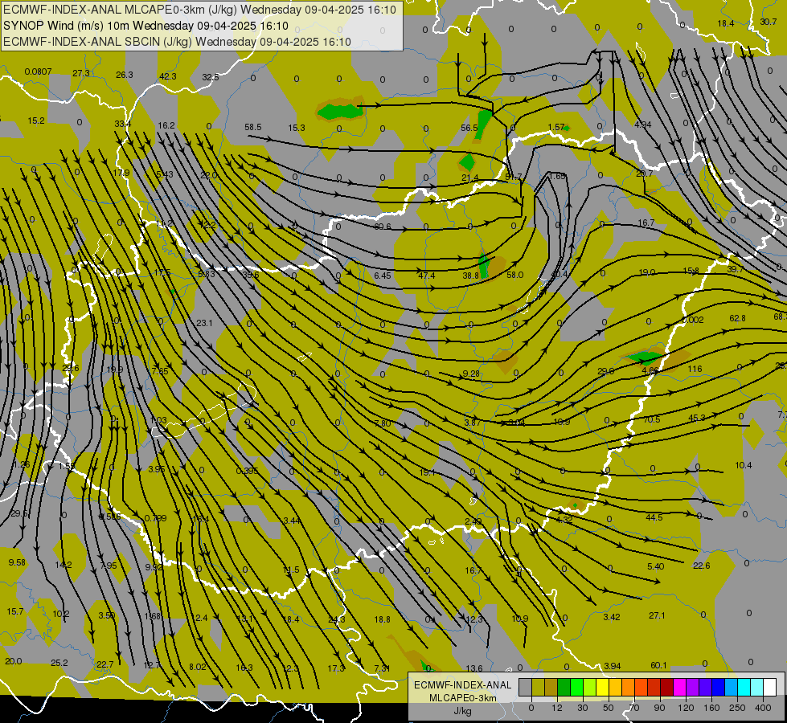This screenshot has height=723, width=787.
Task: Click the '30' tick label on the legend
Action: tap(583, 708)
